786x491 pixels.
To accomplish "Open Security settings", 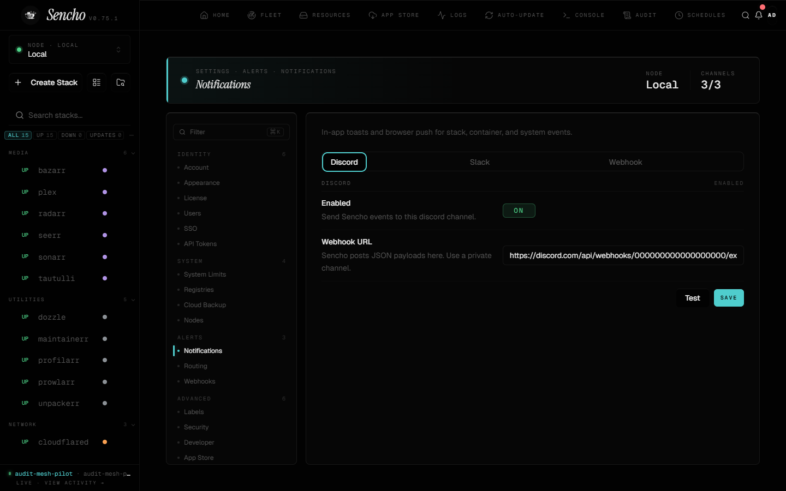I will tap(196, 427).
